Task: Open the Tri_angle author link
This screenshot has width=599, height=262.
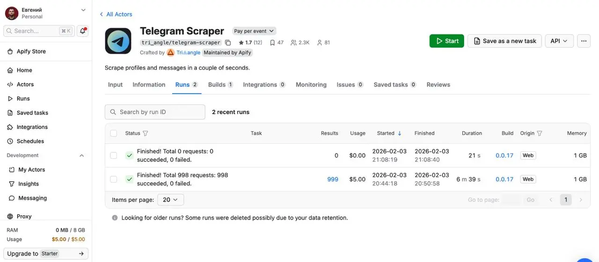Action: (x=188, y=53)
